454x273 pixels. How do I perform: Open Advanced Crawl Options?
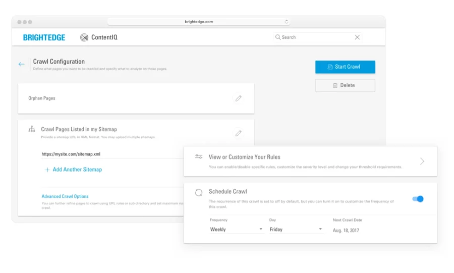point(65,196)
